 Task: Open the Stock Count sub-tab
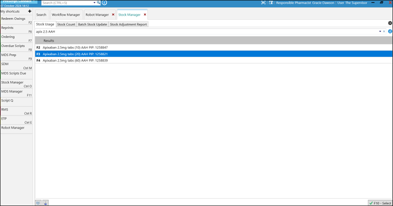coord(66,25)
